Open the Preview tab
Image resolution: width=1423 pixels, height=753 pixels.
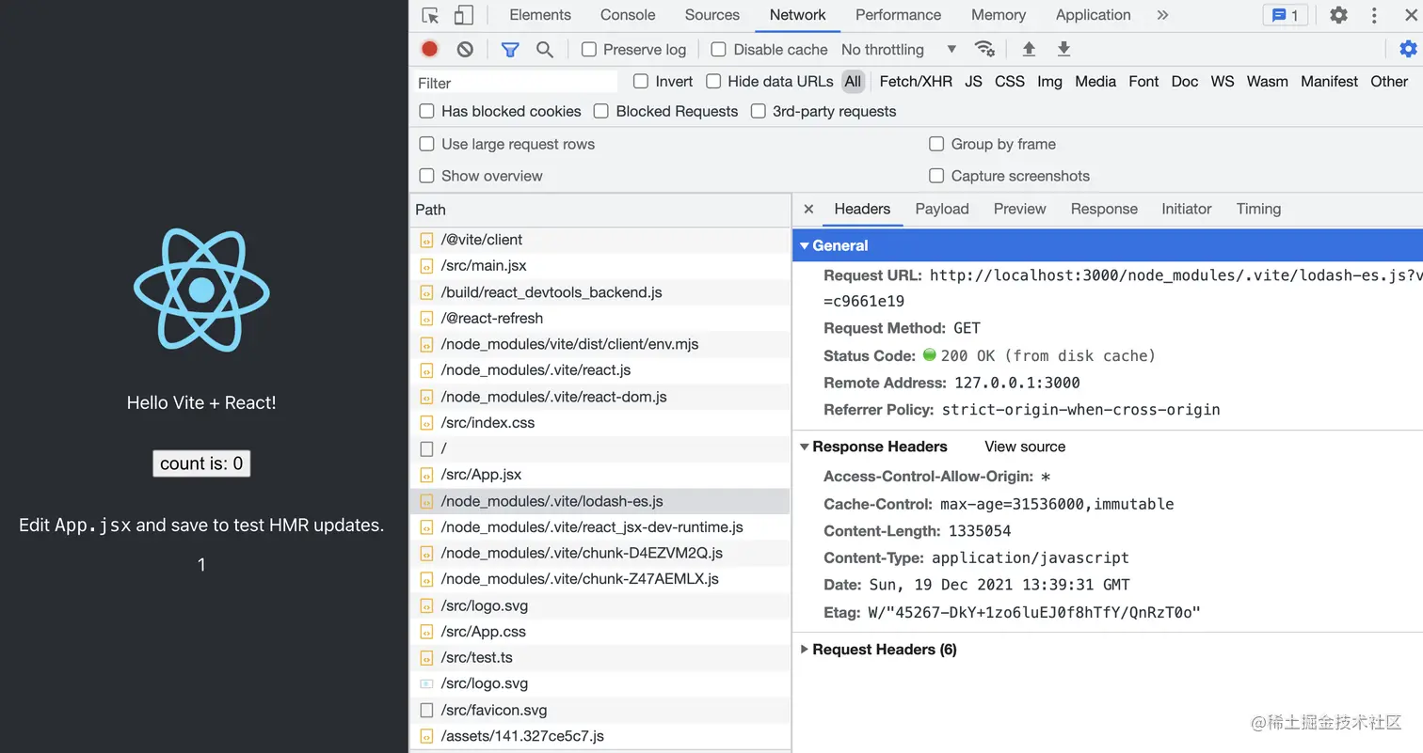tap(1020, 209)
